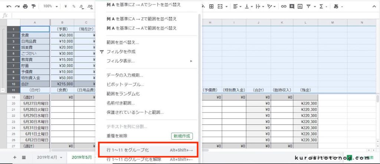The height and width of the screenshot is (164, 380).
Task: Choose ピボット テーブル... entry
Action: [125, 84]
